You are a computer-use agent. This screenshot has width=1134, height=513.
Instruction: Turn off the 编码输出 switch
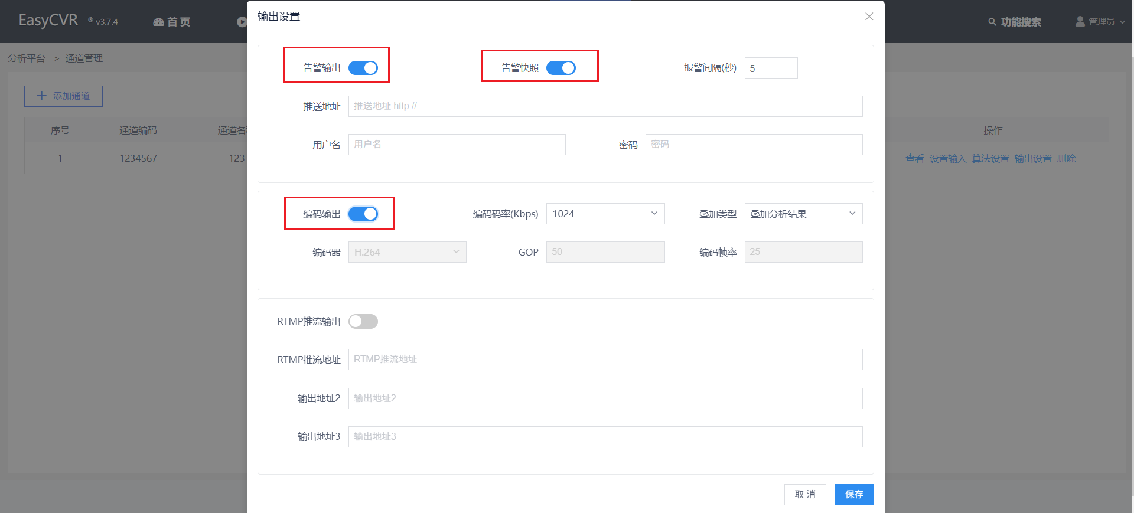(x=363, y=214)
